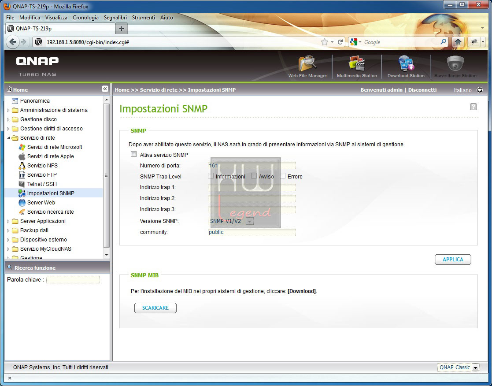Click the [Download] MIB link
Viewport: 492px width, 386px height.
(x=302, y=291)
